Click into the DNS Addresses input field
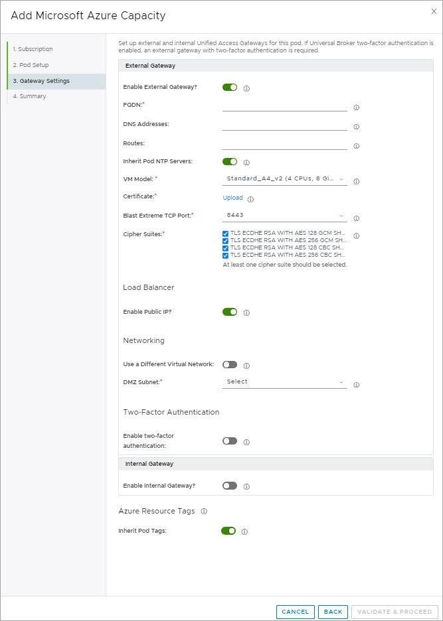 (x=285, y=125)
